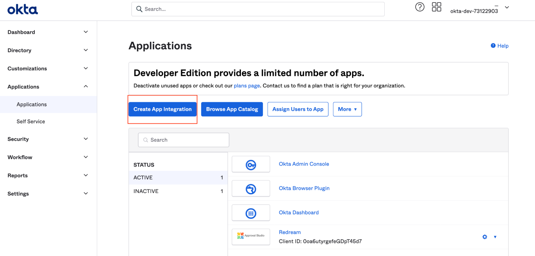This screenshot has width=535, height=256.
Task: Click the top search magnifier icon
Action: coord(139,9)
